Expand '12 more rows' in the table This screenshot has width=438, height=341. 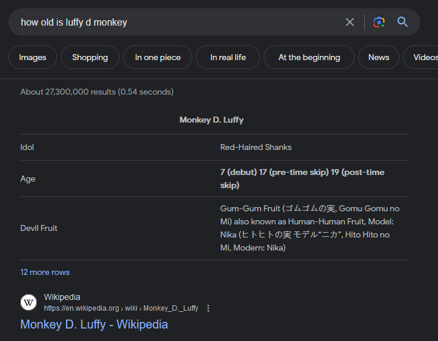(45, 273)
